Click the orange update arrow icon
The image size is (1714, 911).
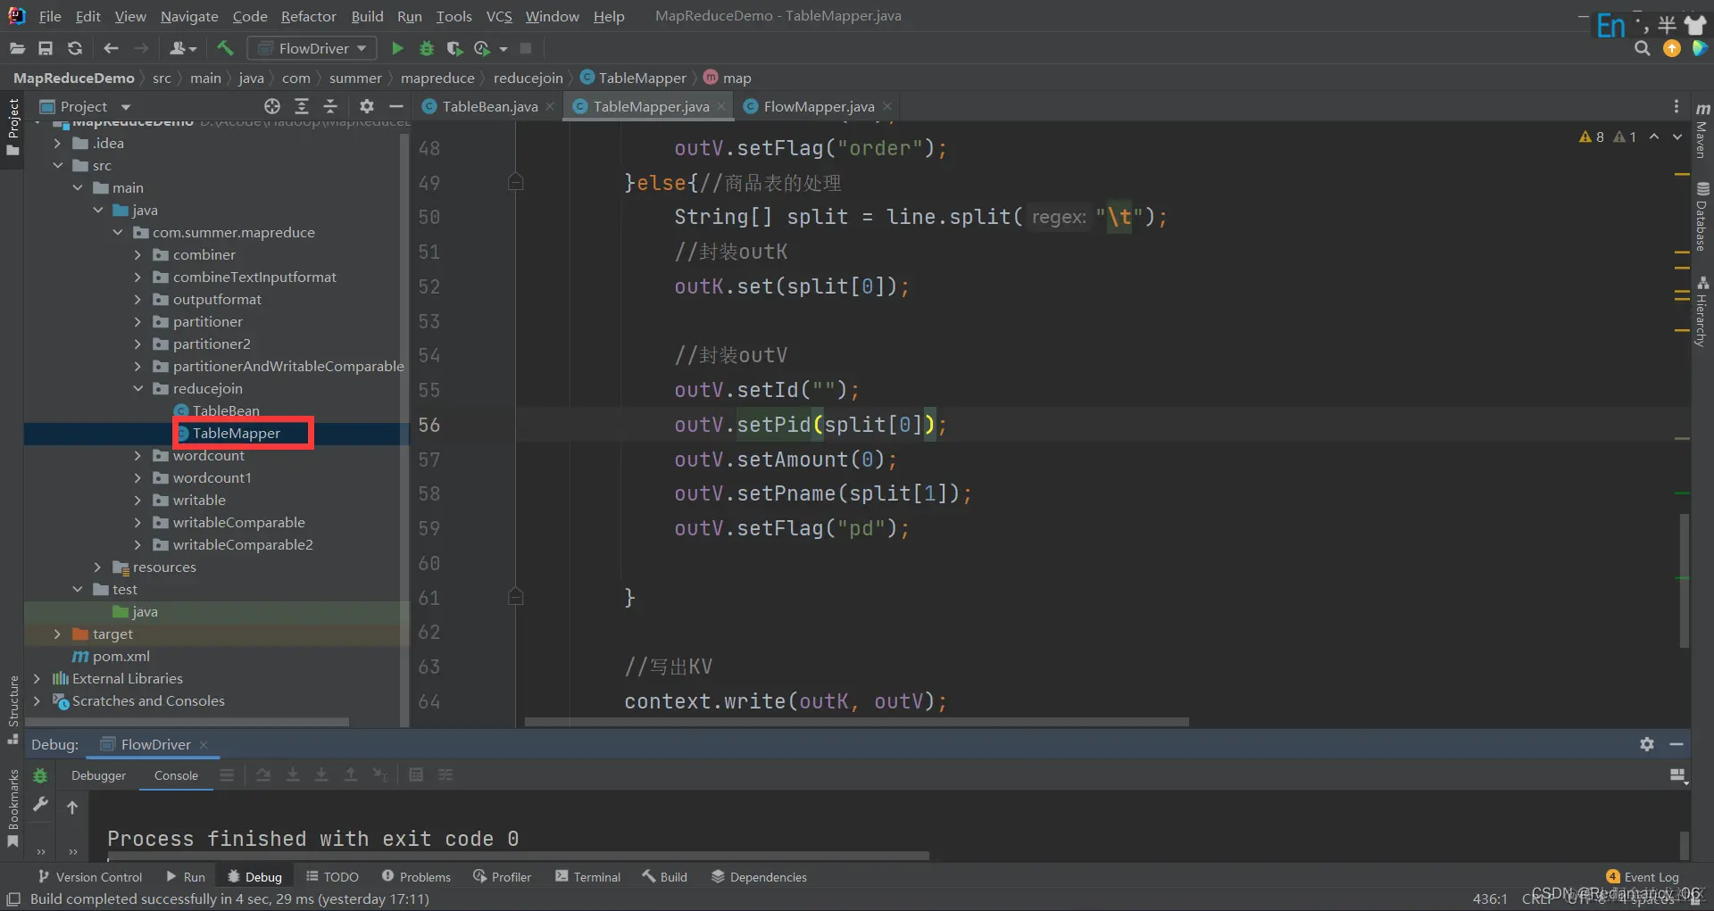[x=1672, y=48]
